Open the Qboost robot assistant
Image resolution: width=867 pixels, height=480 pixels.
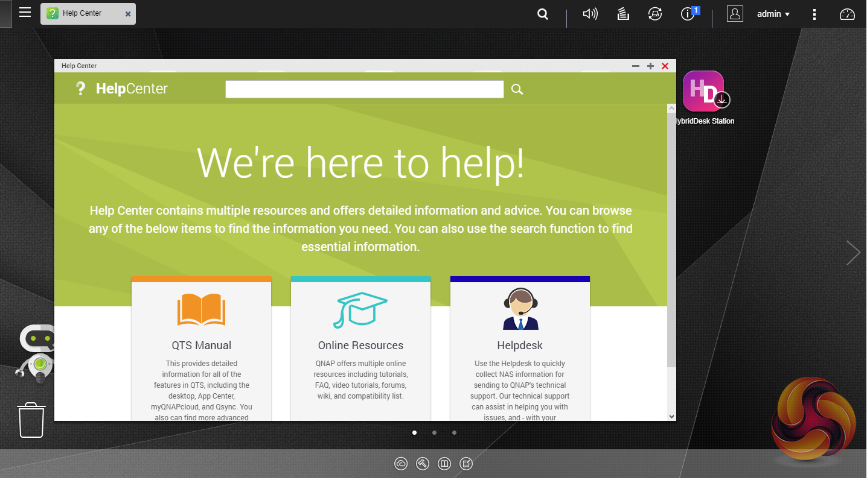(36, 354)
